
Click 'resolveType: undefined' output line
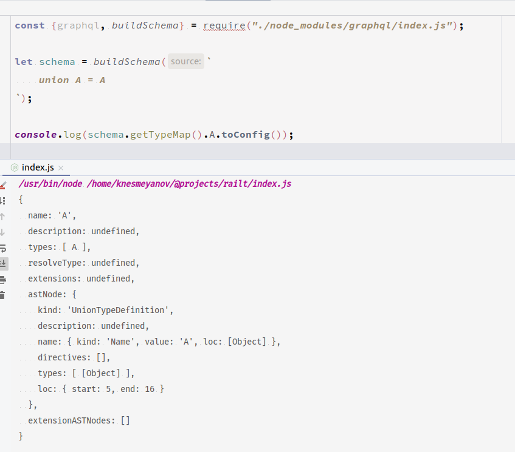84,263
